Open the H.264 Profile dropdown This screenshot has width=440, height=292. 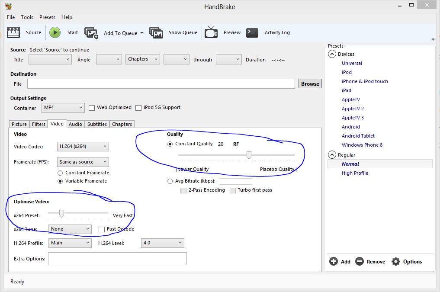pos(70,243)
